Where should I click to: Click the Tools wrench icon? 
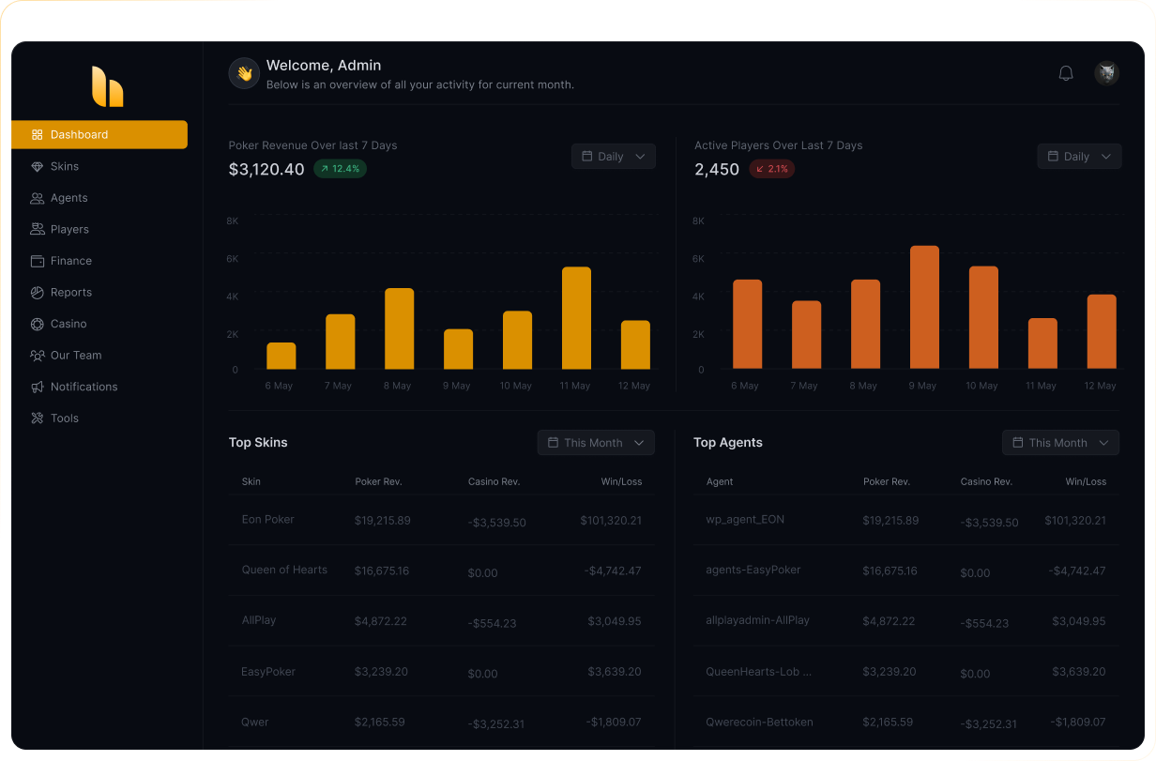point(38,419)
